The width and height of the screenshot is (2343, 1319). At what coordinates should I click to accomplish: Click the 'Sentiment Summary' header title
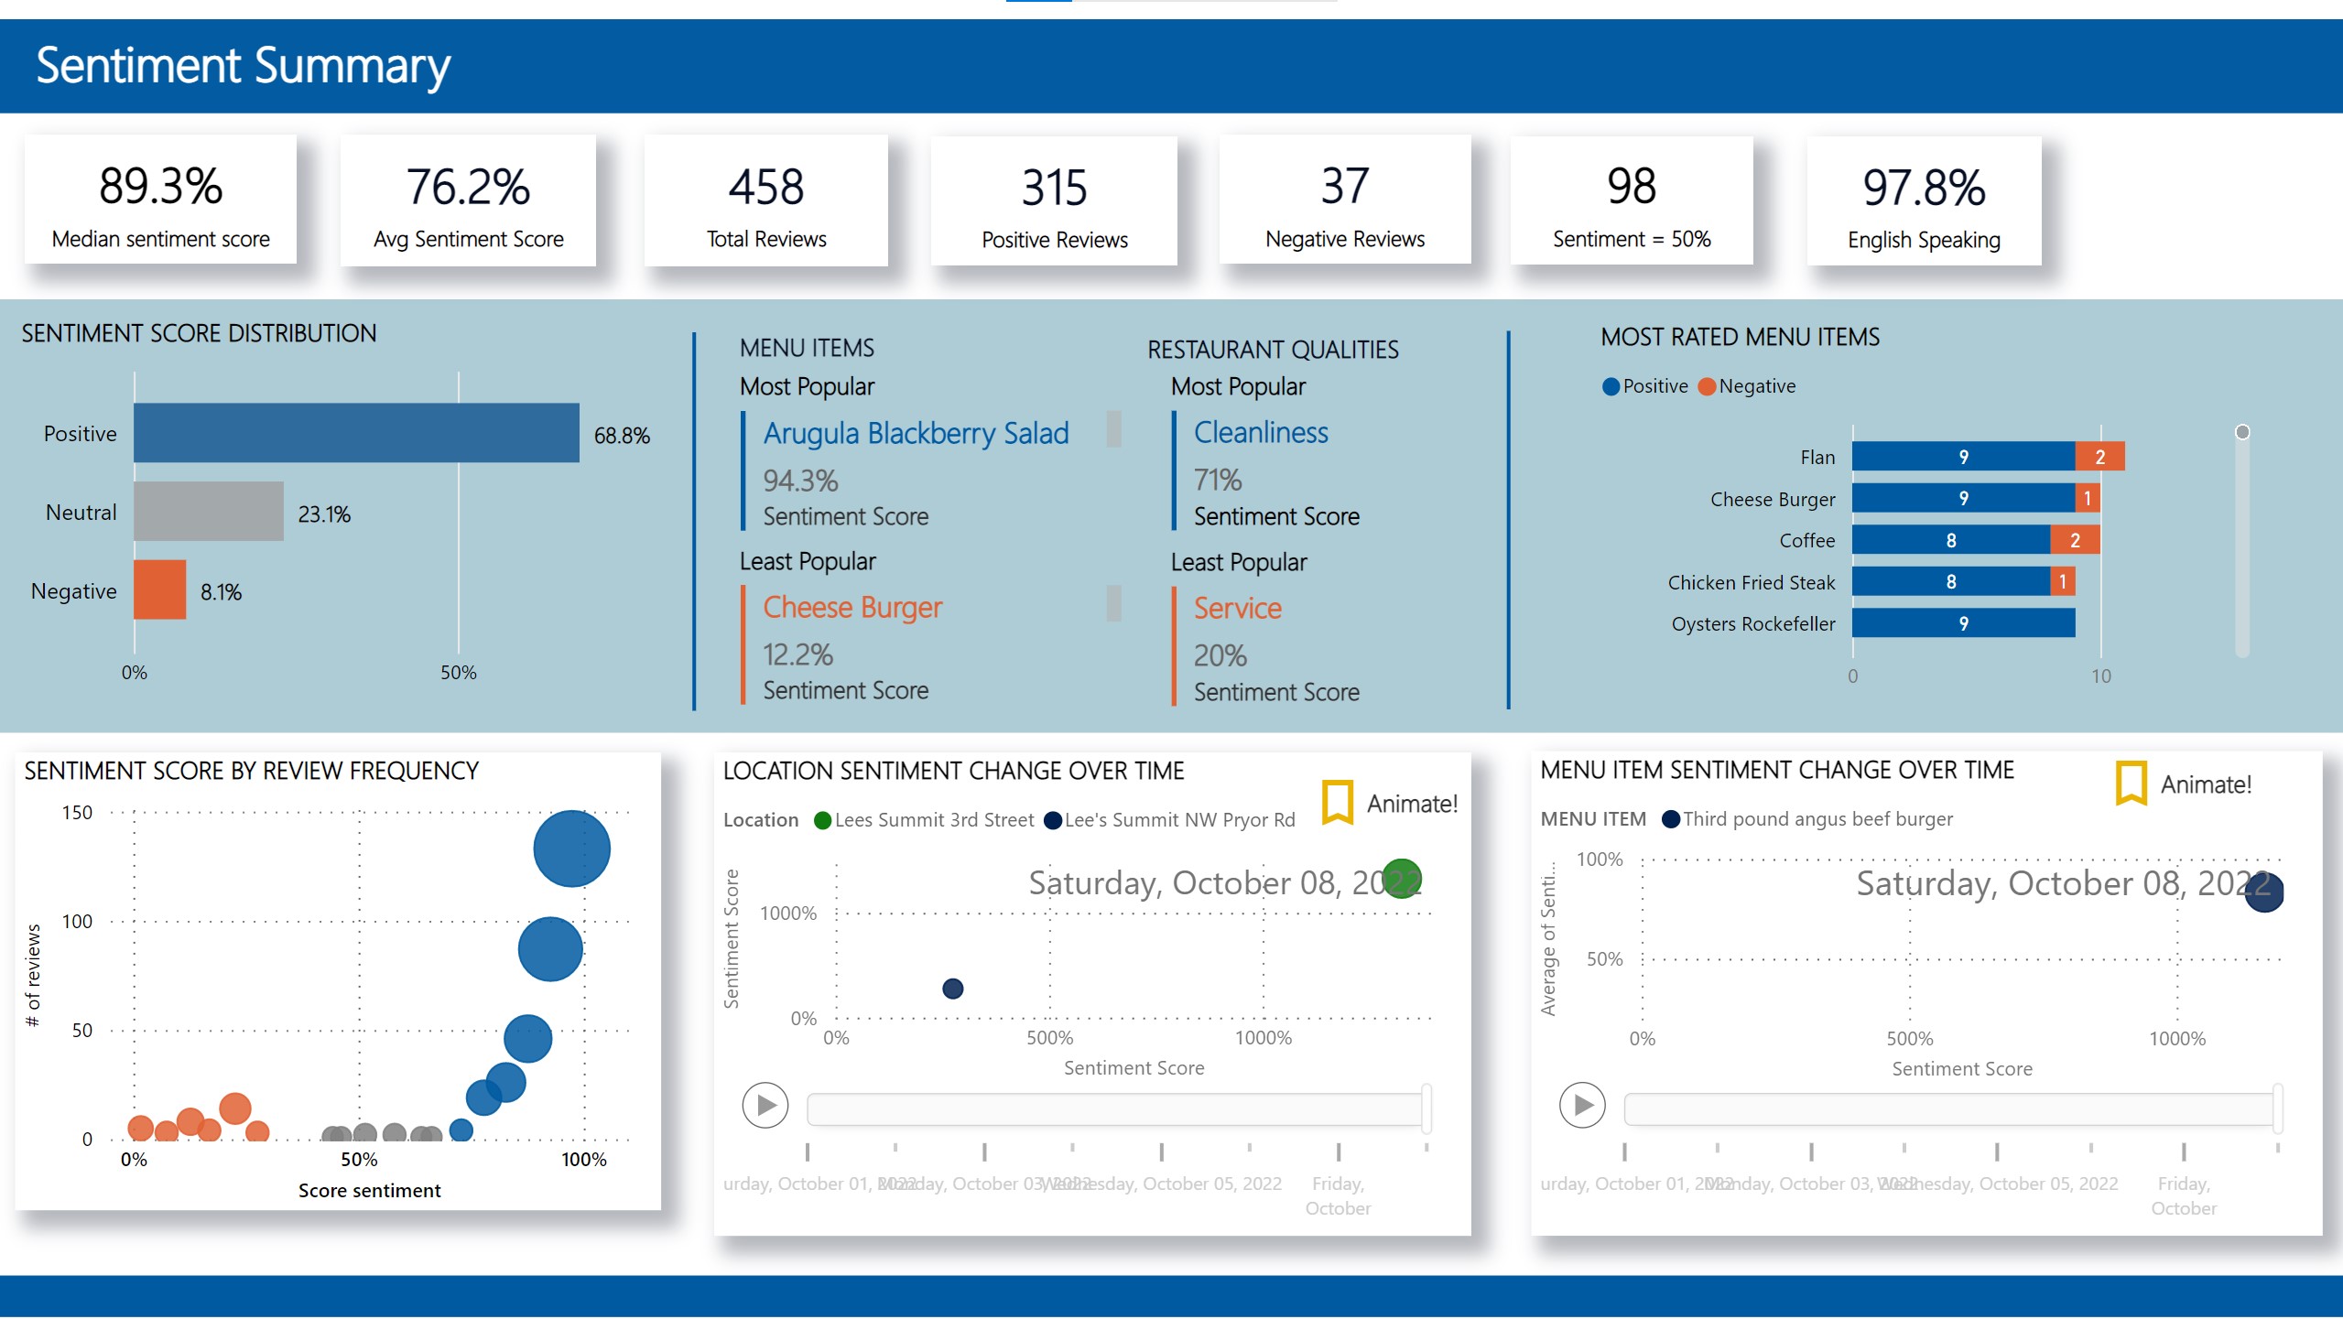point(243,67)
